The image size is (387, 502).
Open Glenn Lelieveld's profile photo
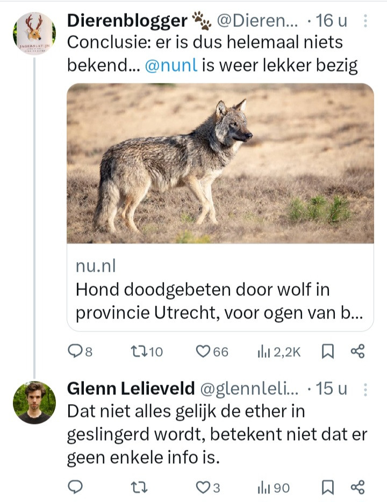click(34, 402)
